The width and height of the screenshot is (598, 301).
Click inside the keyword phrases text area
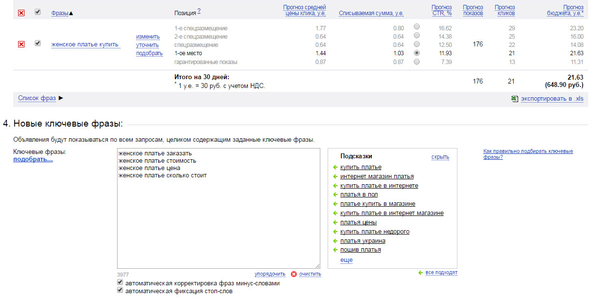click(218, 220)
